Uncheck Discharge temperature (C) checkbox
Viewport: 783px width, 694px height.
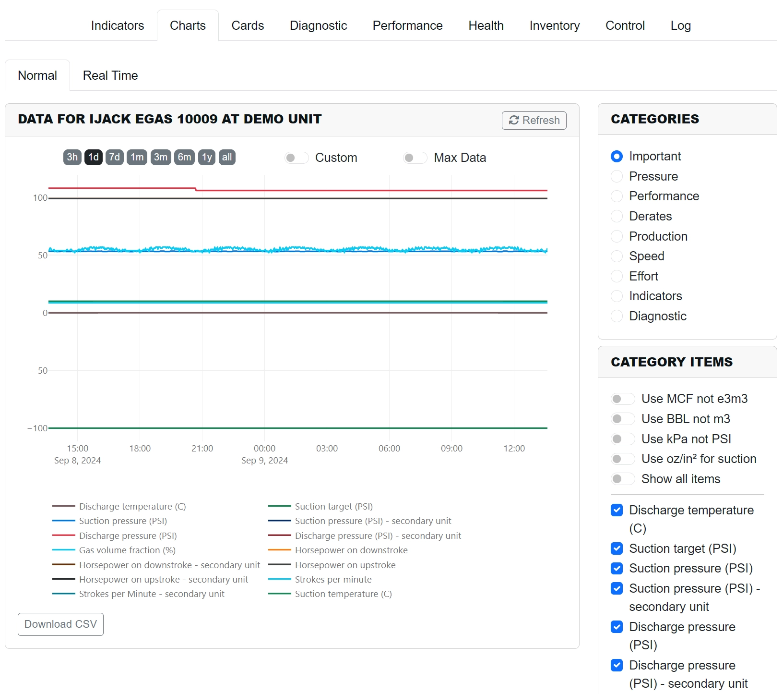click(x=617, y=510)
